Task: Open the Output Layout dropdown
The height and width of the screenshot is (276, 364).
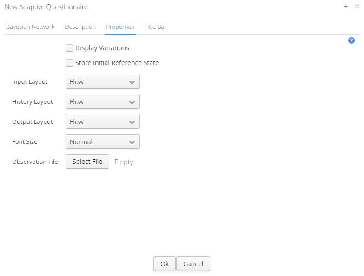Action: [103, 121]
